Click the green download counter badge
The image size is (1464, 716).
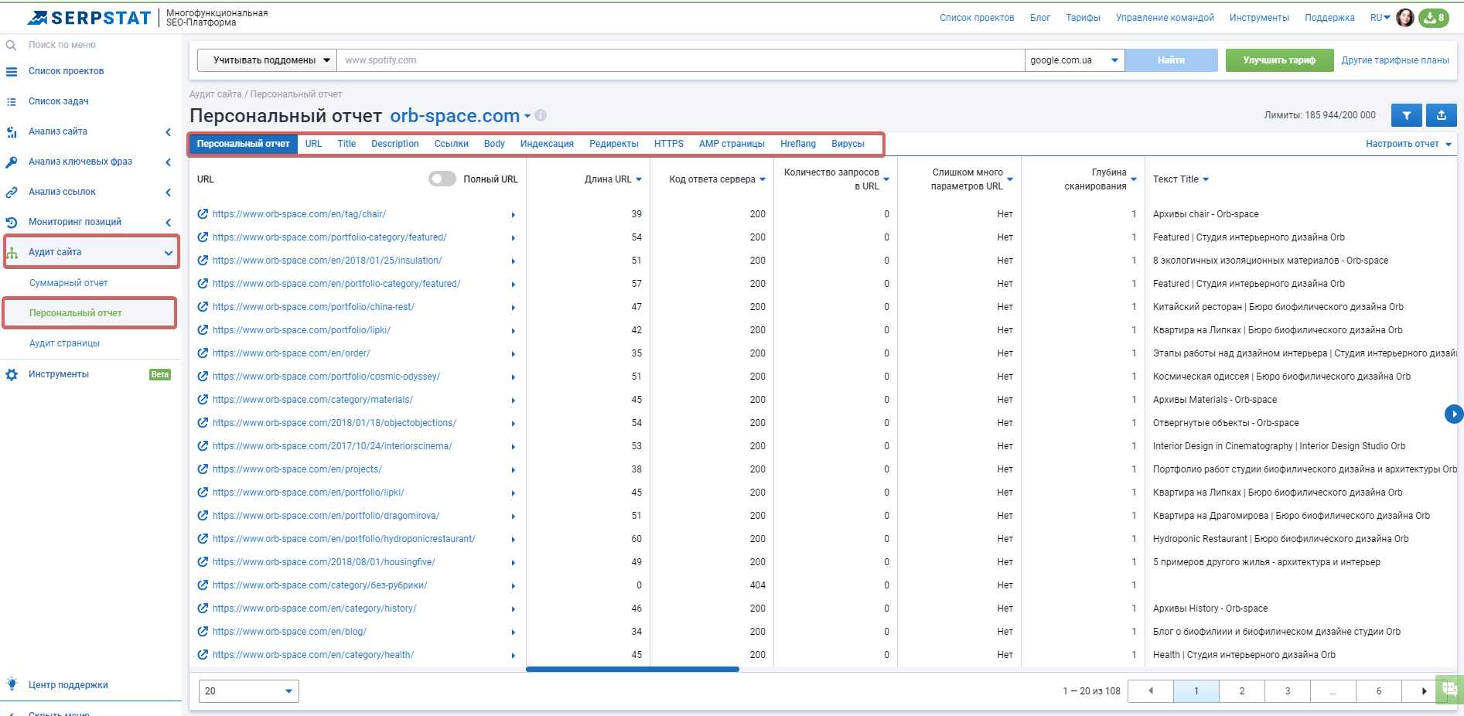(1434, 18)
